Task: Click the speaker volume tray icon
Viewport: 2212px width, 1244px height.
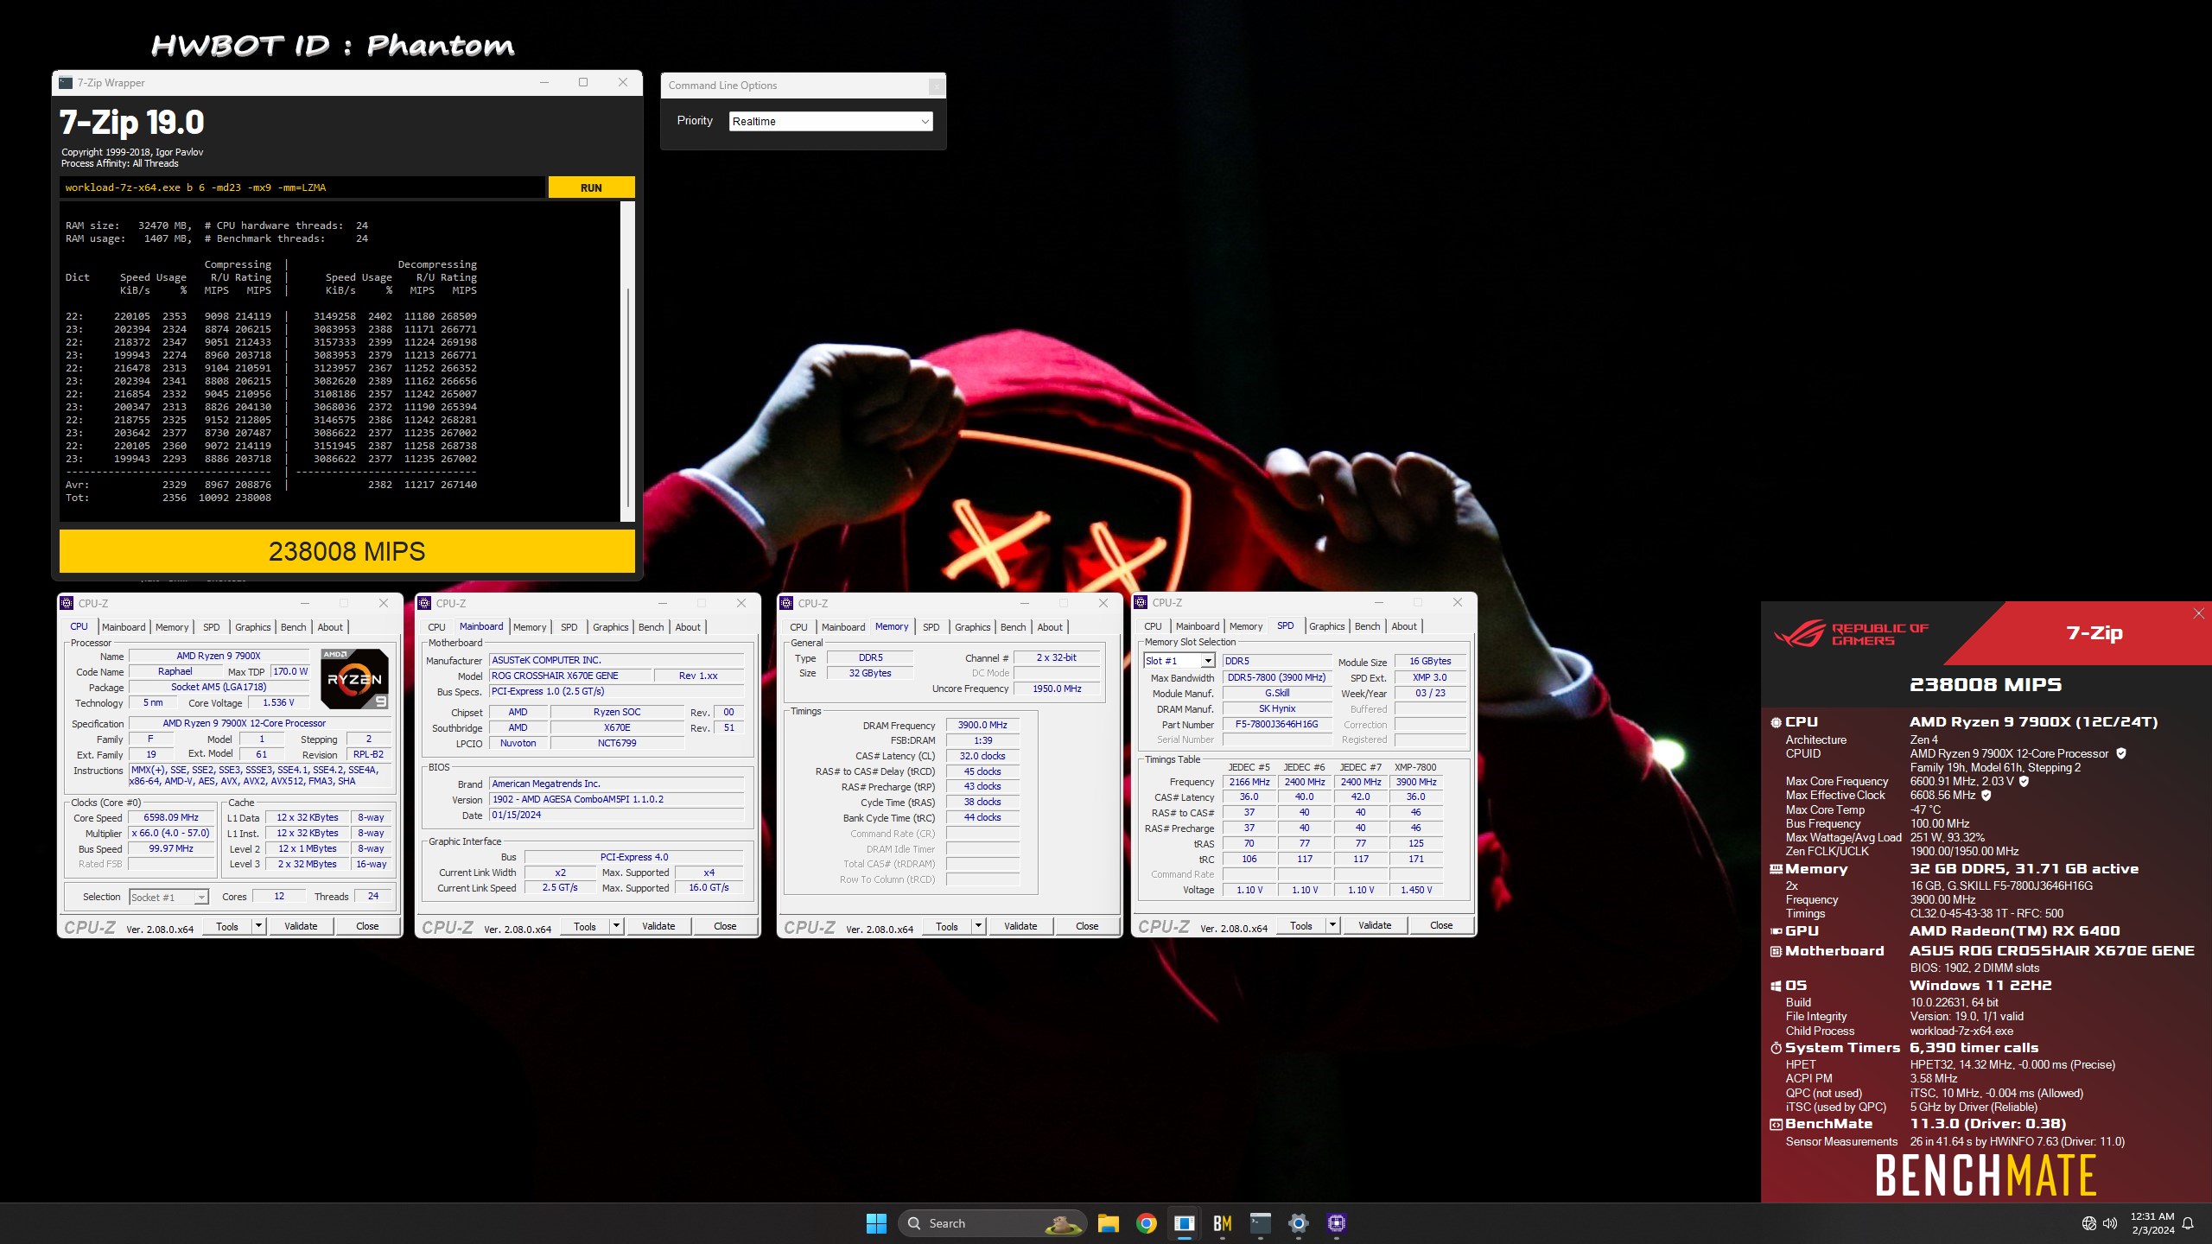Action: [2110, 1223]
